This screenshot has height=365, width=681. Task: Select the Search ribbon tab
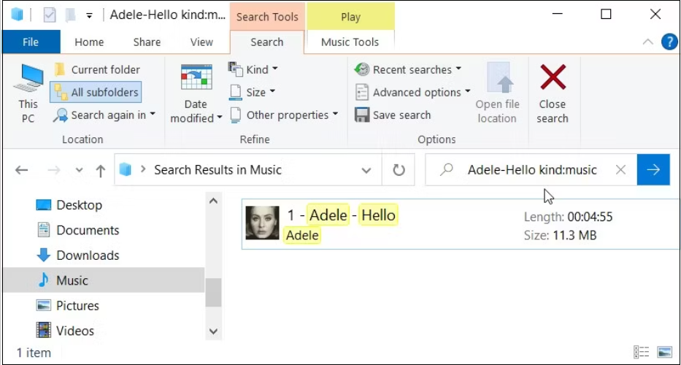(x=266, y=42)
